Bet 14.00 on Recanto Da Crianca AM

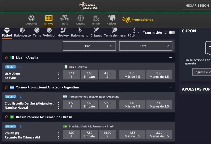(107, 134)
